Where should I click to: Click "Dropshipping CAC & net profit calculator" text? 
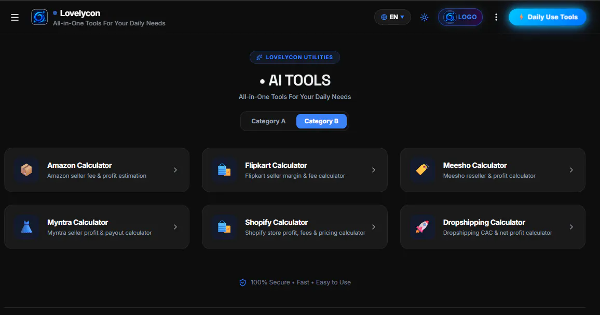pyautogui.click(x=497, y=233)
